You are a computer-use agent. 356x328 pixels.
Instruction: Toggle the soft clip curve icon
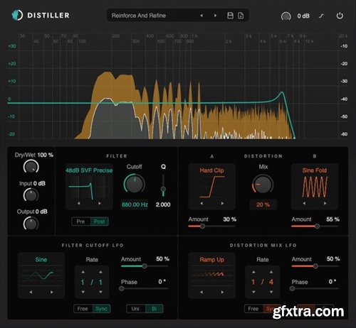coord(321,16)
